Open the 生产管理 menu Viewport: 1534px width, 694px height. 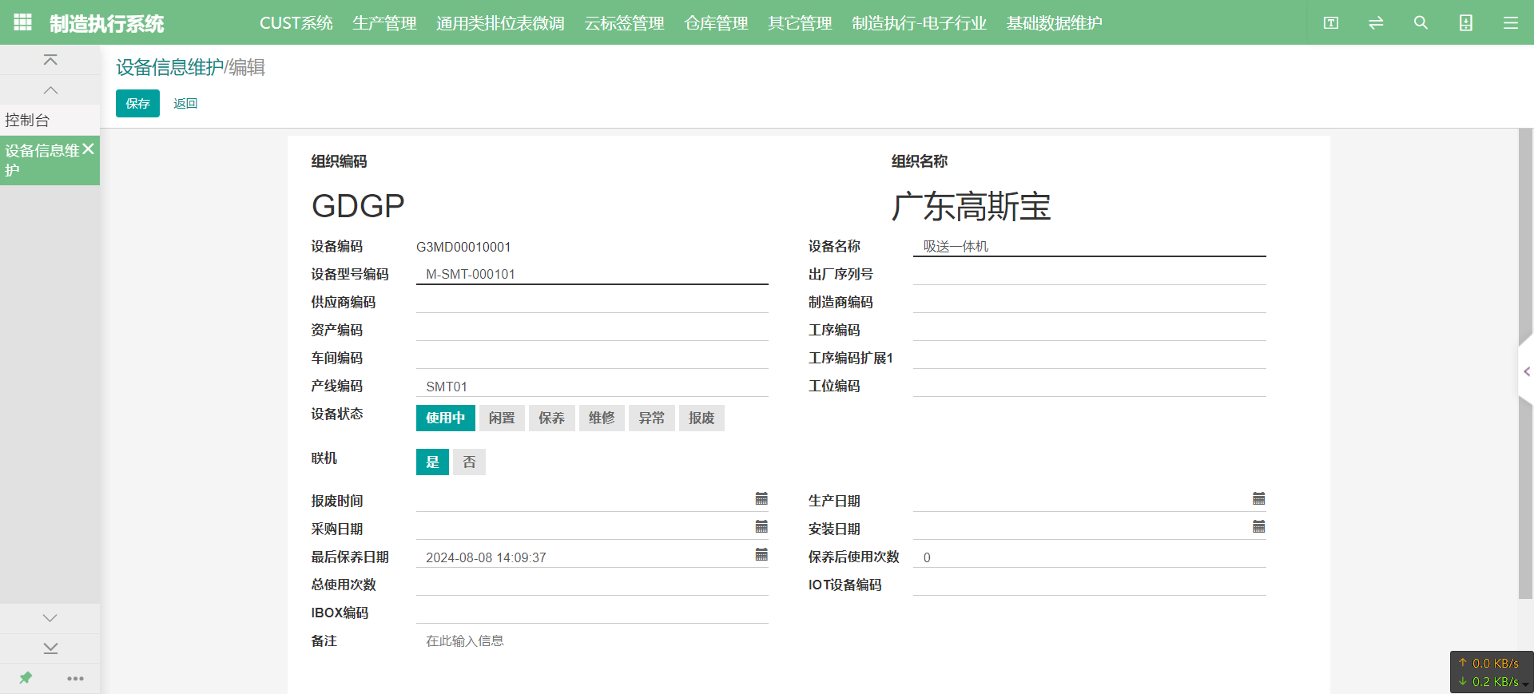[x=384, y=23]
